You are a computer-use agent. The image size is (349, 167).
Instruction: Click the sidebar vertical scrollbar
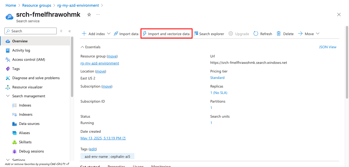click(x=72, y=67)
